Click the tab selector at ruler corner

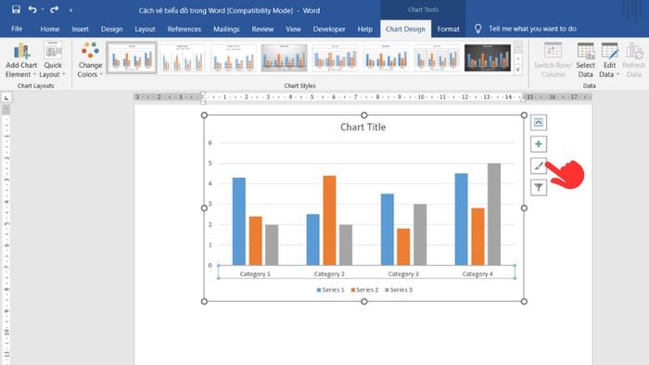[6, 98]
